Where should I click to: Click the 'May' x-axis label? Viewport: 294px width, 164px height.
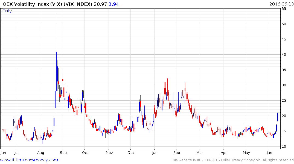[246, 153]
